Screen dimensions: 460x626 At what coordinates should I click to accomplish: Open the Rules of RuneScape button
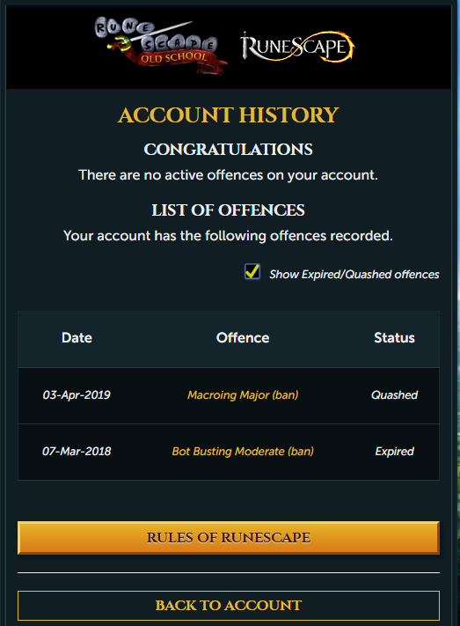click(x=229, y=537)
